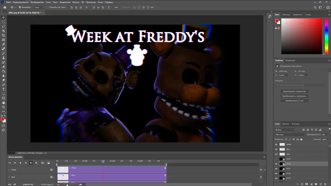Select the Horizontal Type tool
This screenshot has height=186, width=331.
3,89
